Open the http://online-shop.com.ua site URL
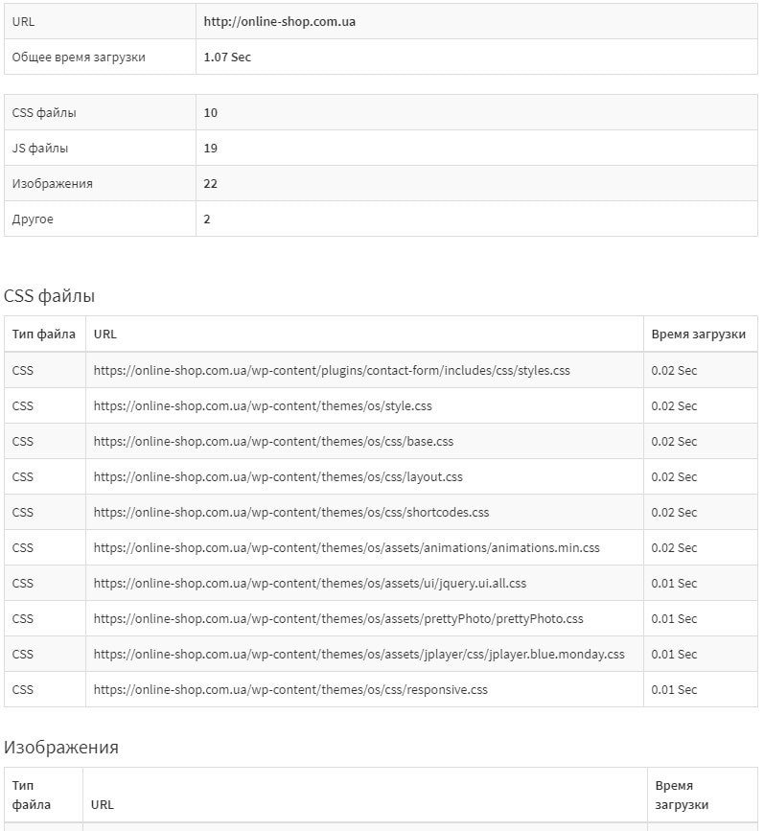The image size is (764, 831). pos(279,21)
